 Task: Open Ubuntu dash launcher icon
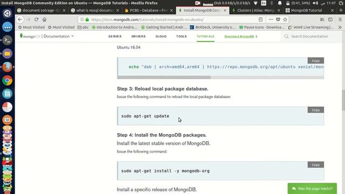[7, 13]
